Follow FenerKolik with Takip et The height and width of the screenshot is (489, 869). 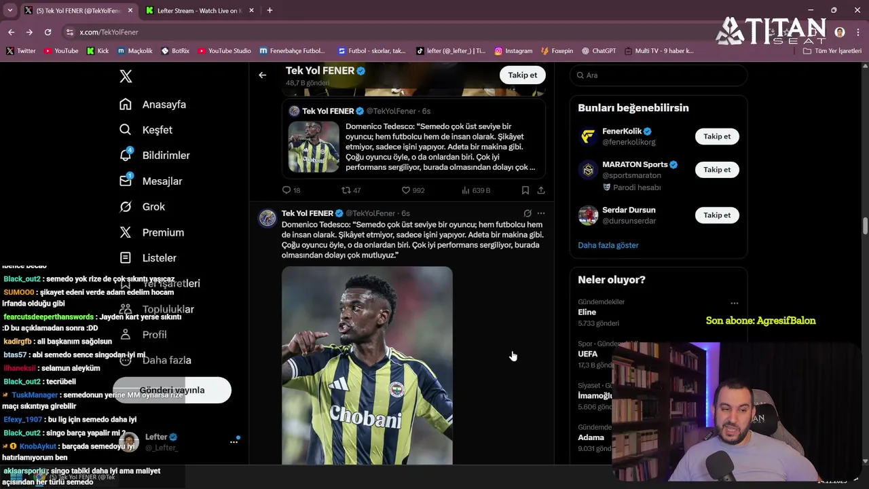tap(717, 137)
